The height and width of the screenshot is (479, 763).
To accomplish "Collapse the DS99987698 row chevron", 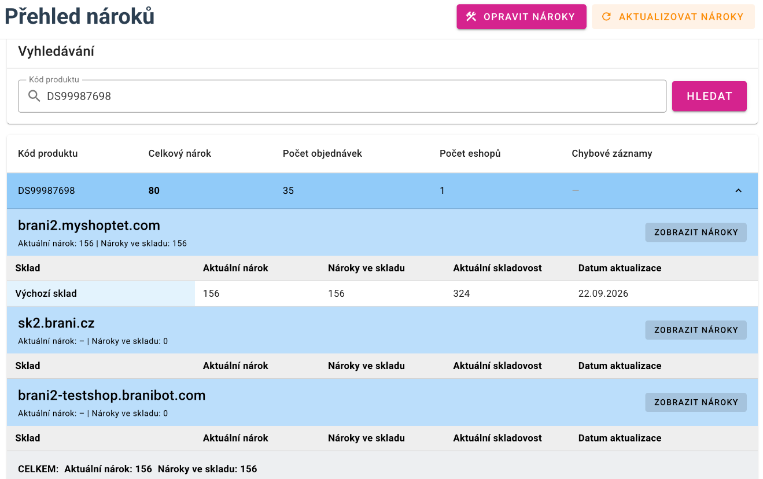I will 738,190.
